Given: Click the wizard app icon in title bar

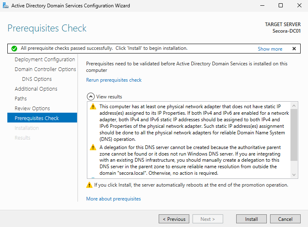Looking at the screenshot, I should 5,6.
